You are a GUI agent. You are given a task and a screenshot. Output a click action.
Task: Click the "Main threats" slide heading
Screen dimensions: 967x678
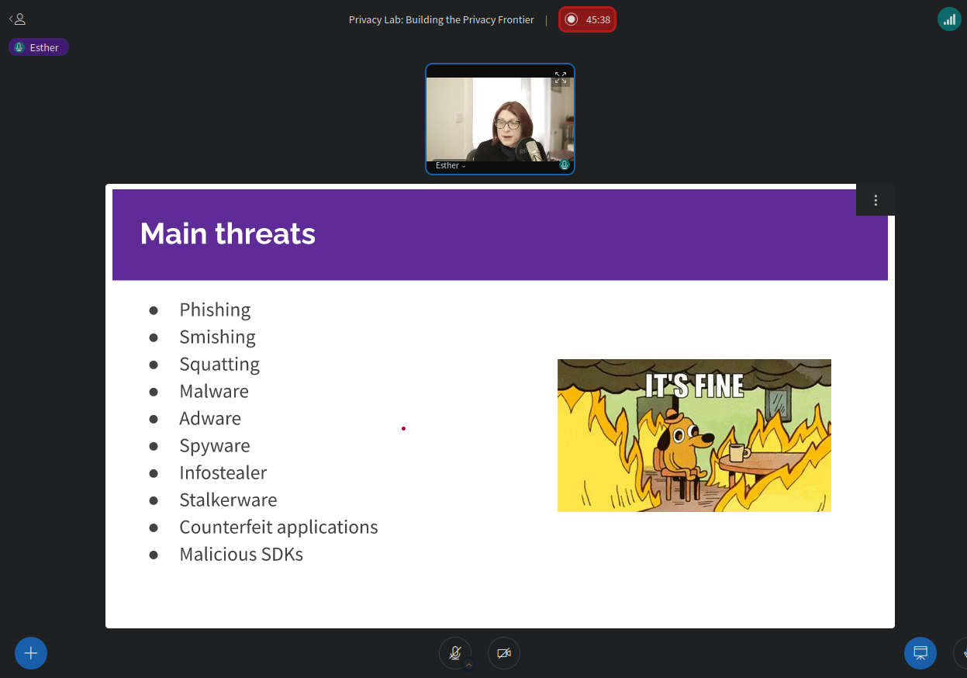tap(228, 233)
